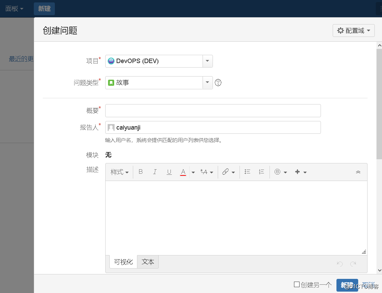
Task: Click the gear icon in 配置域 button
Action: 340,30
